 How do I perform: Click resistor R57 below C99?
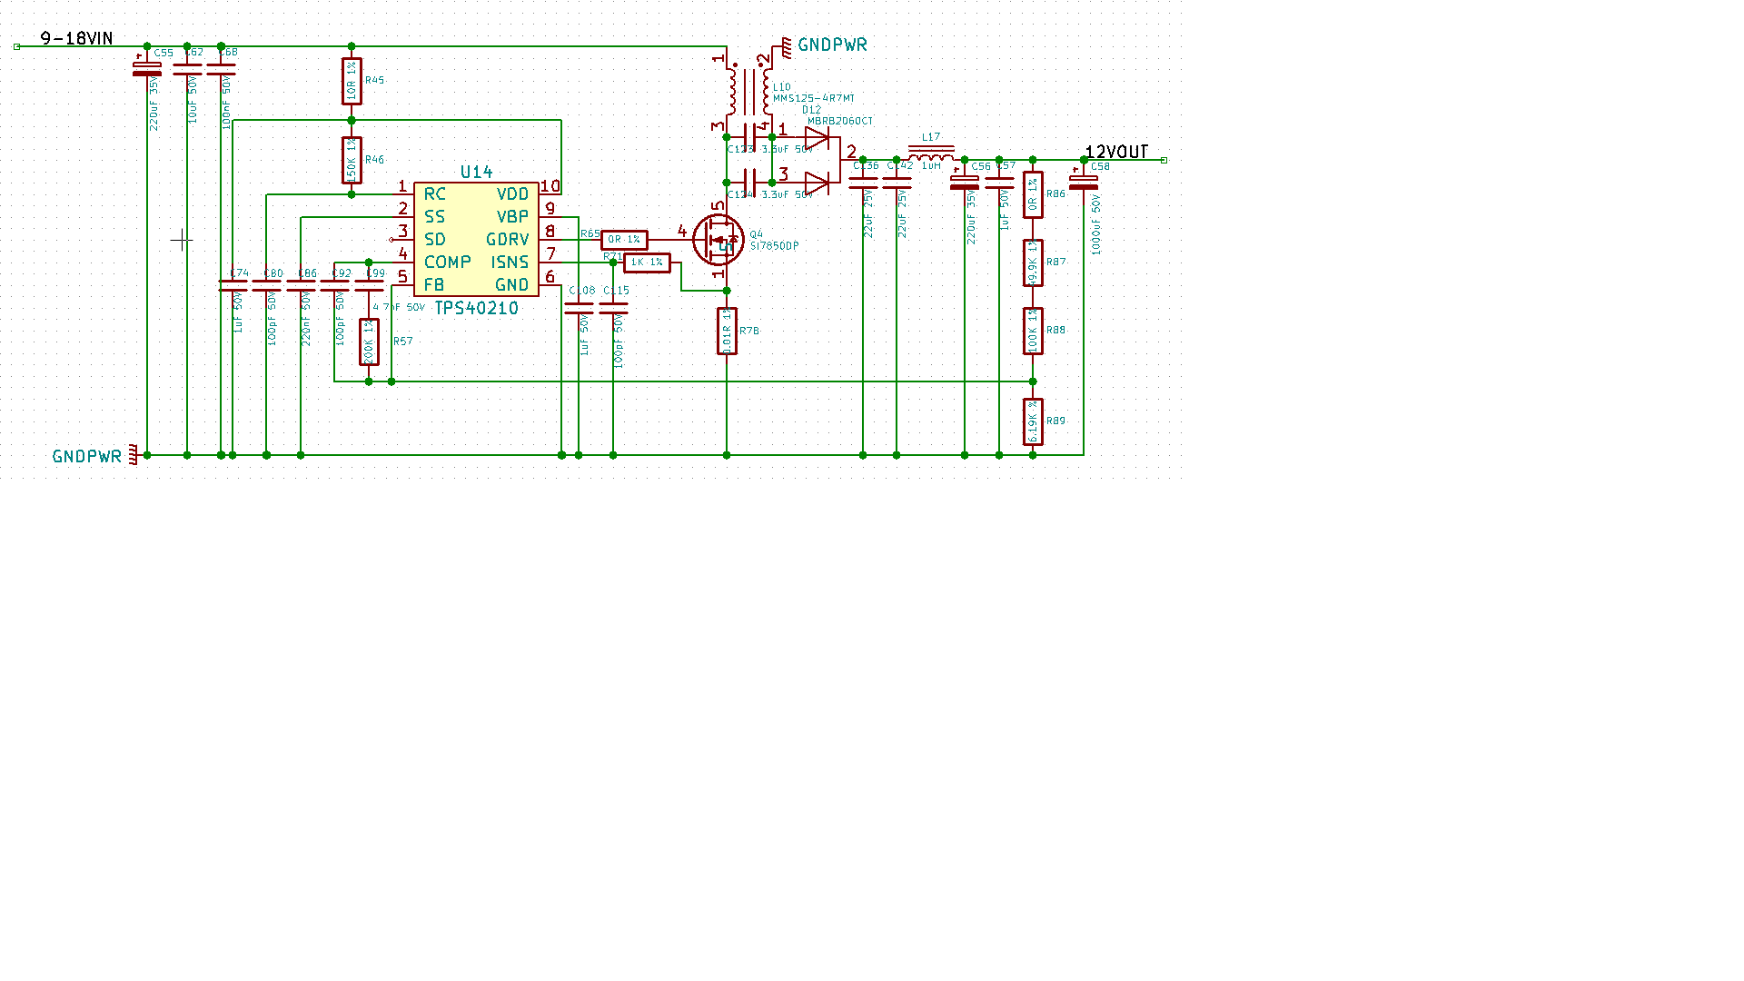tap(369, 342)
